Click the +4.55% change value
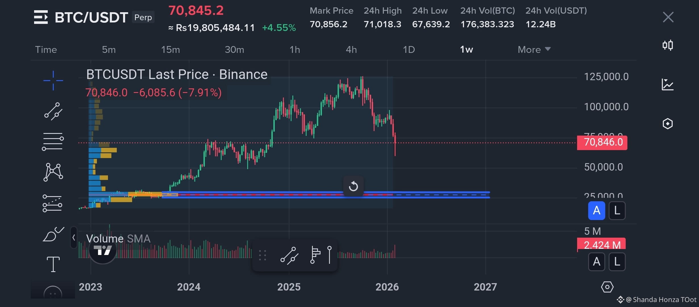This screenshot has width=699, height=307. pyautogui.click(x=279, y=28)
